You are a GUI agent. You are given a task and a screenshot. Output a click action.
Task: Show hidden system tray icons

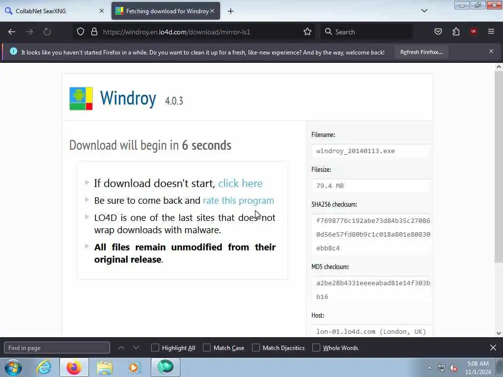coord(429,368)
